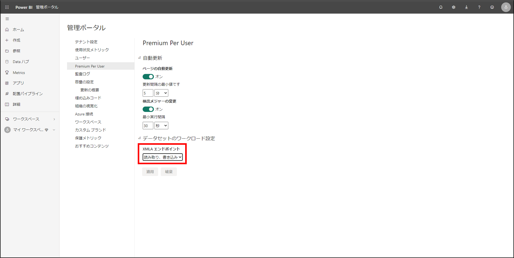Image resolution: width=514 pixels, height=258 pixels.
Task: Click the 適用 button
Action: tap(150, 172)
